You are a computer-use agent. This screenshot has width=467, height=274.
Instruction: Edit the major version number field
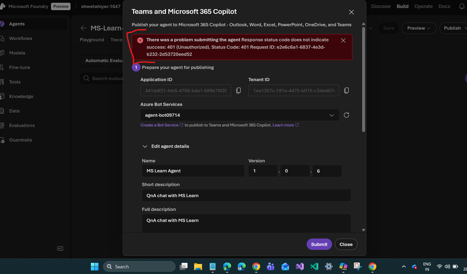263,171
